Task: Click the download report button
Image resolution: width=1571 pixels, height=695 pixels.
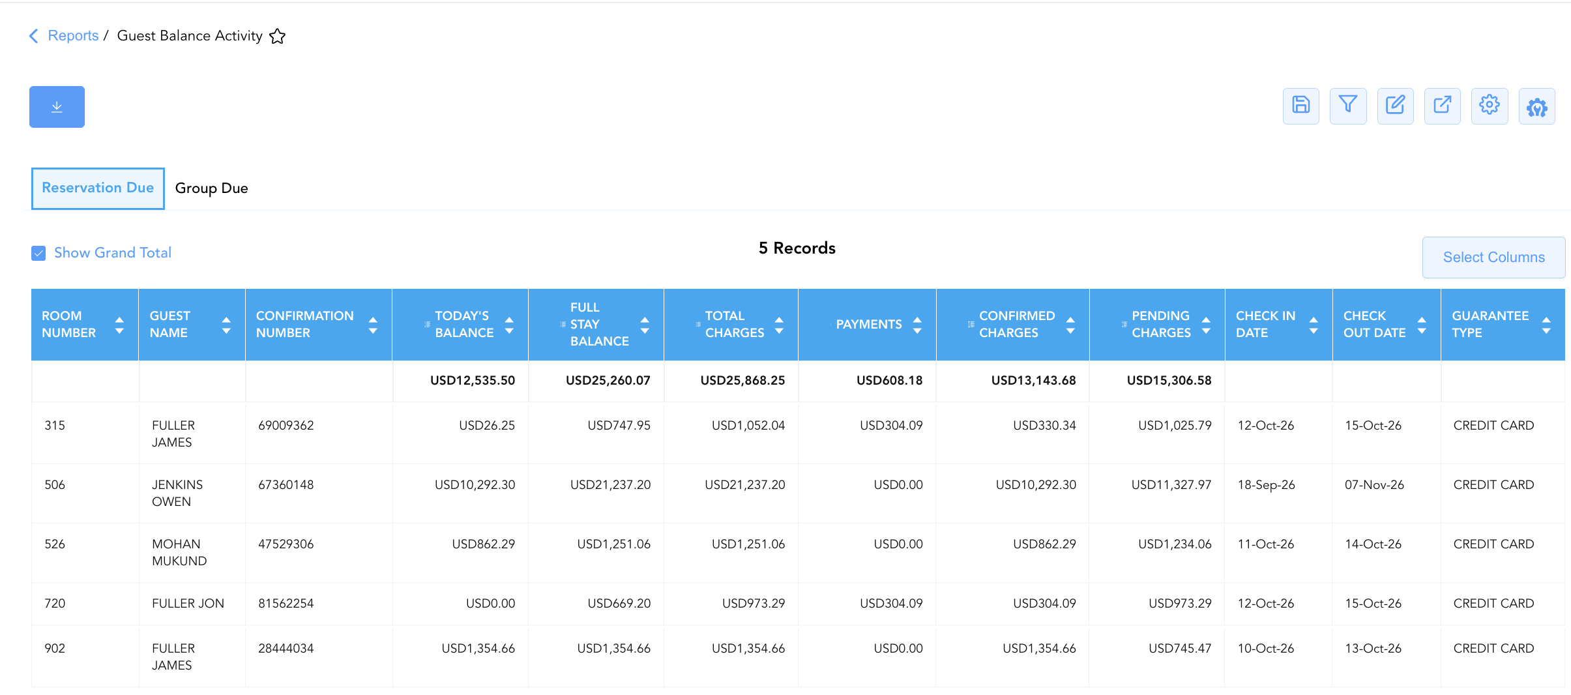Action: (57, 107)
